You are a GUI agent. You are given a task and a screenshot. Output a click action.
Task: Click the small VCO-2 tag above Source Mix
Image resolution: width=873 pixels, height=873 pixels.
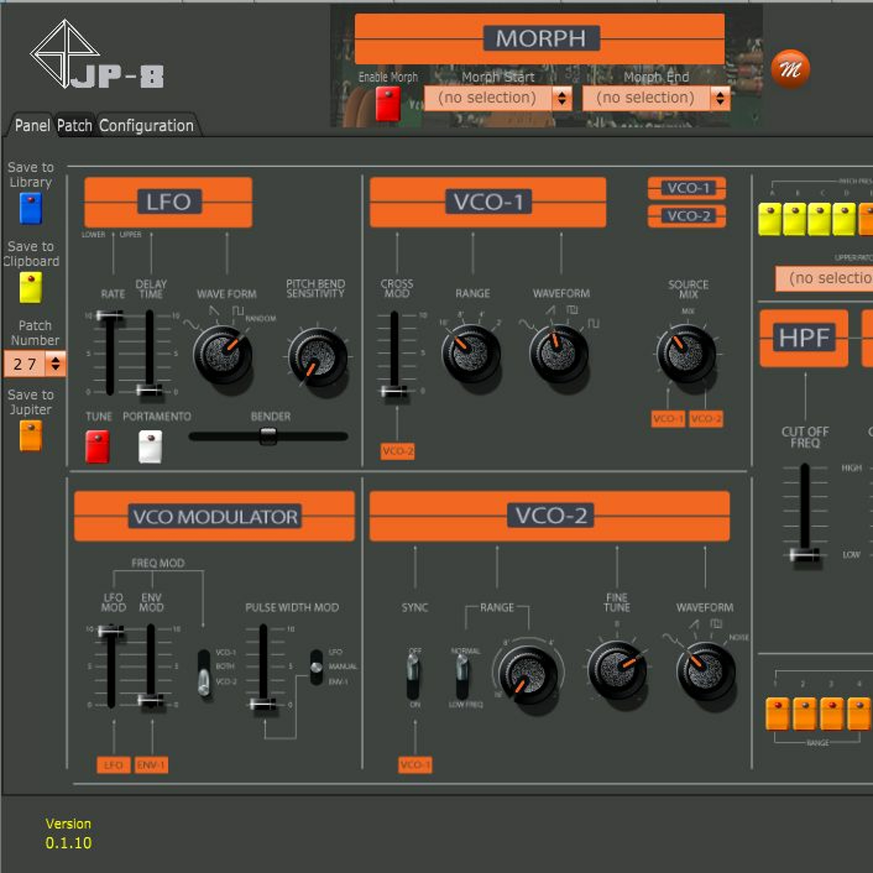(687, 216)
